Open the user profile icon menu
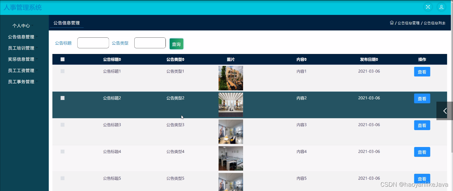 coord(441,7)
